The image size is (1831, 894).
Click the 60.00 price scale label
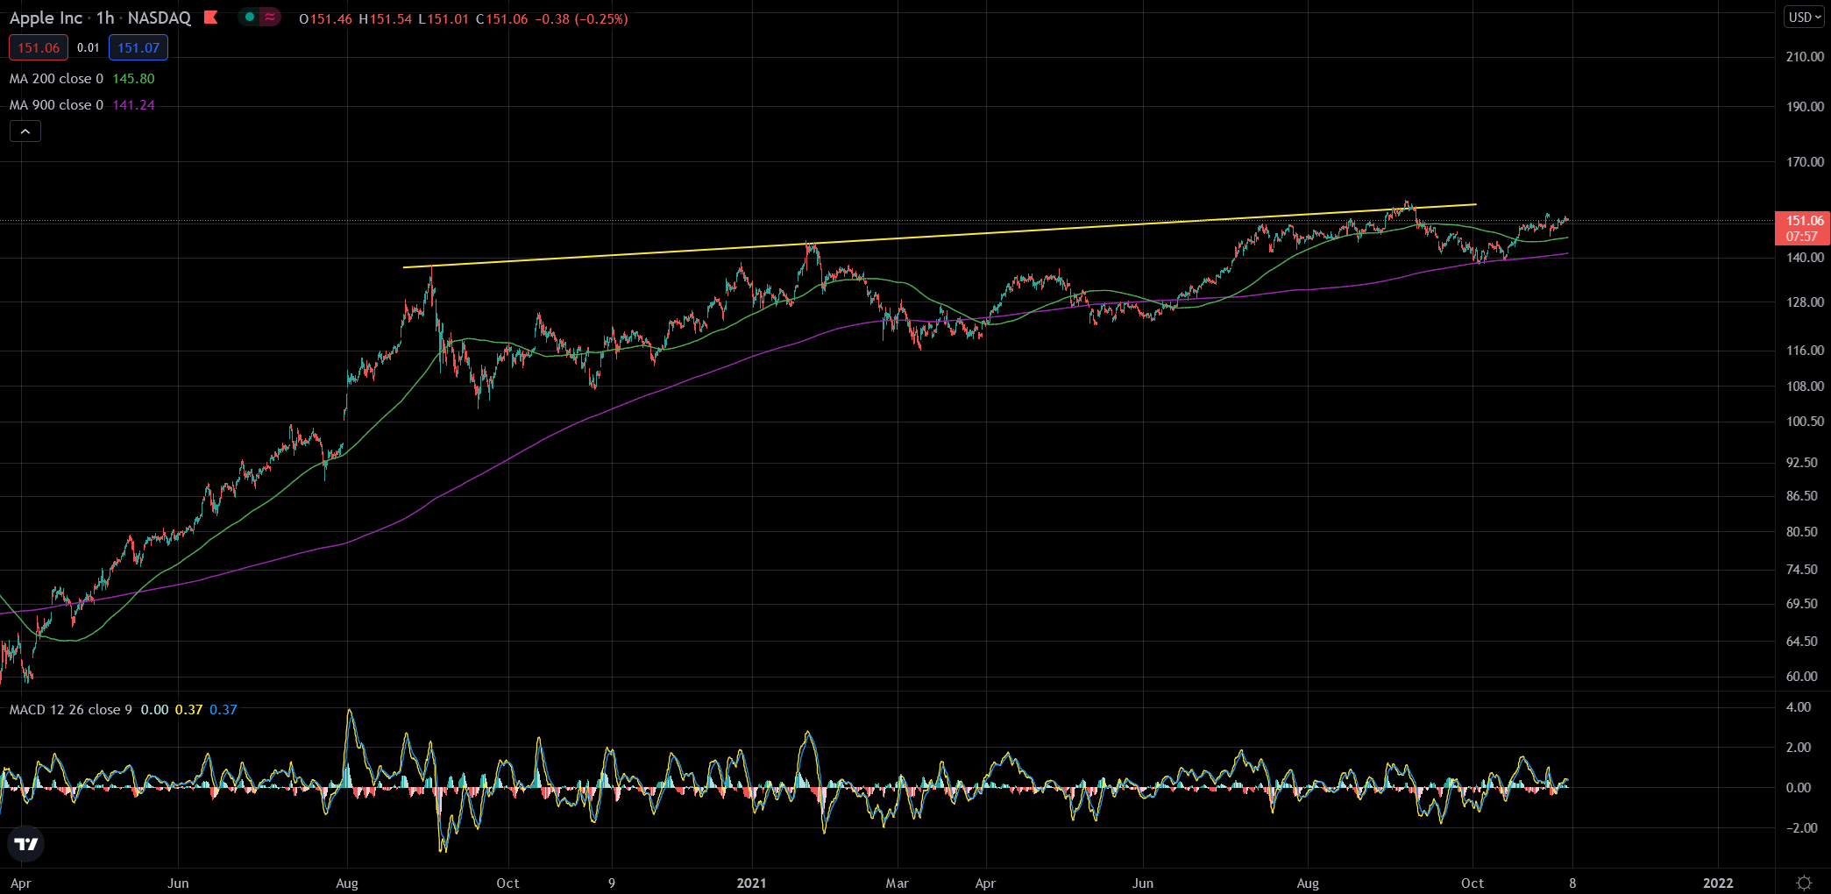tap(1802, 677)
